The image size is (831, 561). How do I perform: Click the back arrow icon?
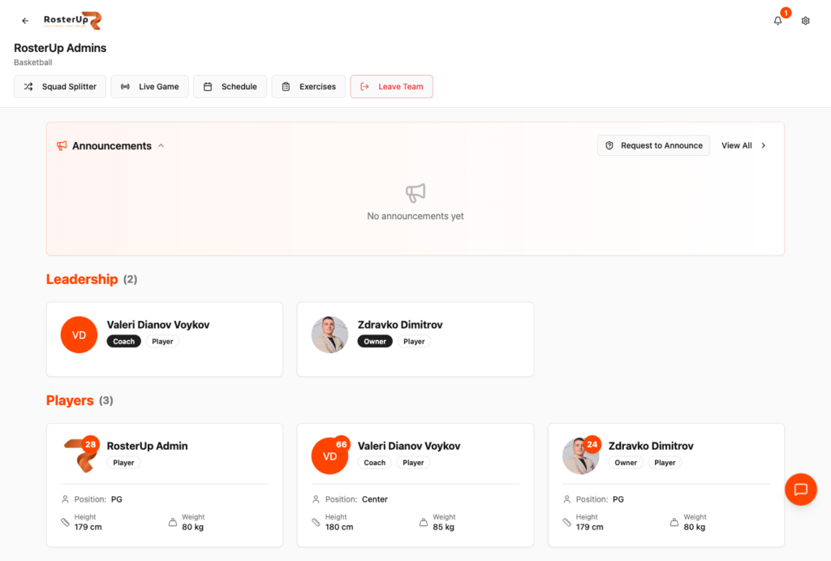click(x=25, y=20)
